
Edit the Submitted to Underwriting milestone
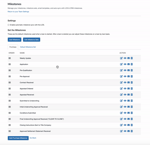121,101
